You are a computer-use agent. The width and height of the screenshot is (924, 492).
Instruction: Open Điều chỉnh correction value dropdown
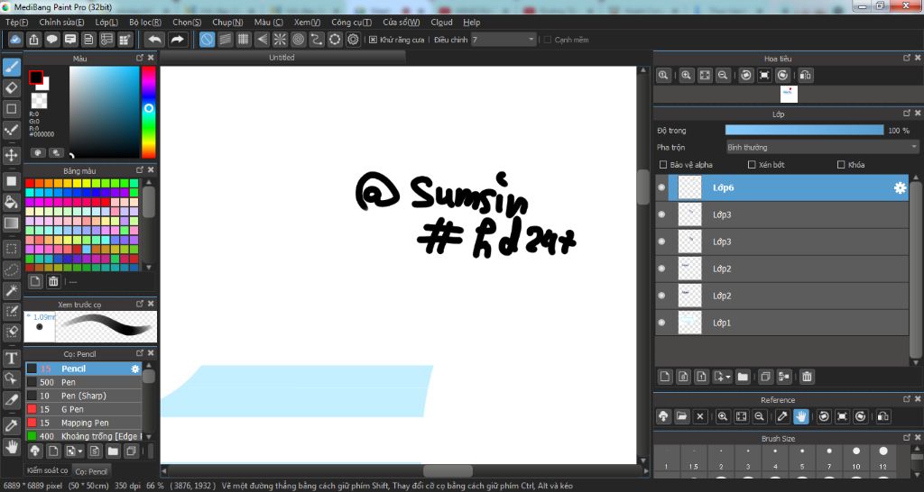click(504, 40)
